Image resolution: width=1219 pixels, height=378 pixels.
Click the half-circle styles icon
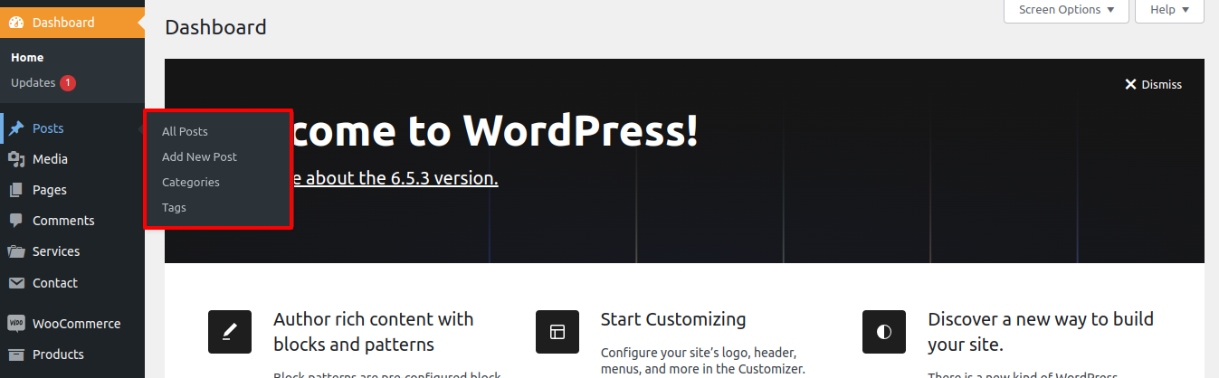tap(884, 332)
